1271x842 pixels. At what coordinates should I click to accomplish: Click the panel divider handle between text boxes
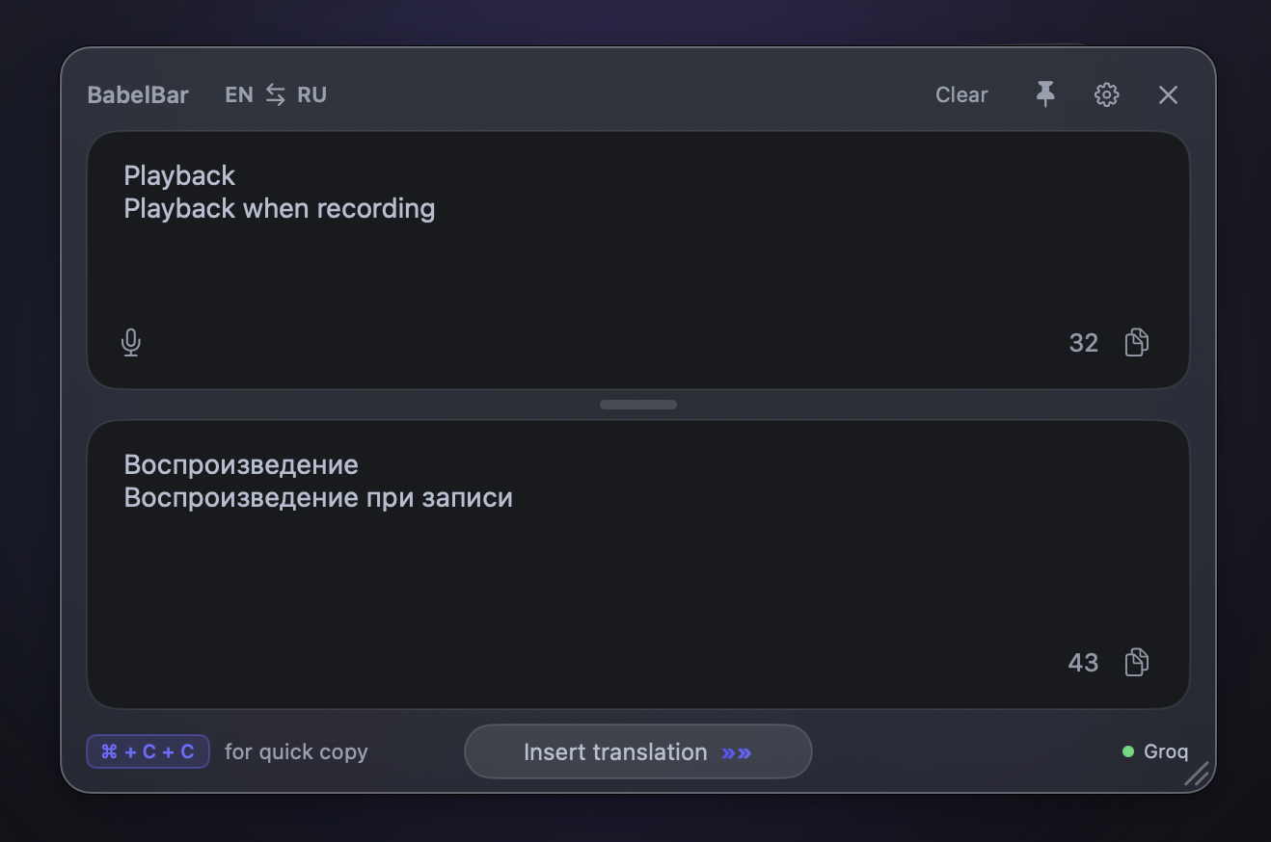[637, 405]
